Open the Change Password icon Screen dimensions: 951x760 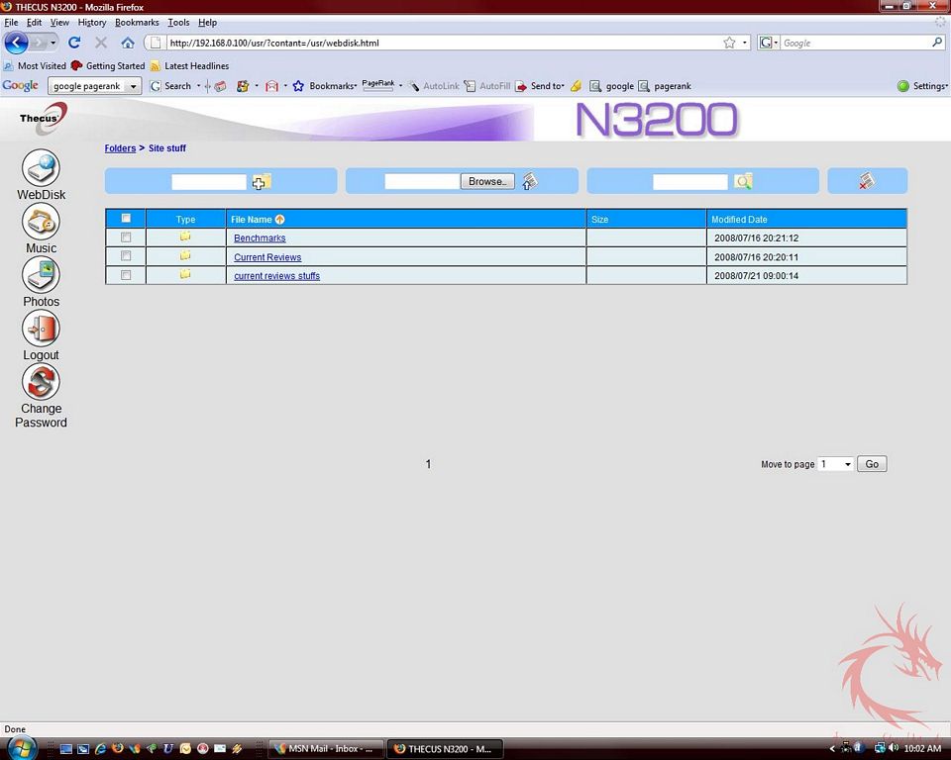point(42,382)
